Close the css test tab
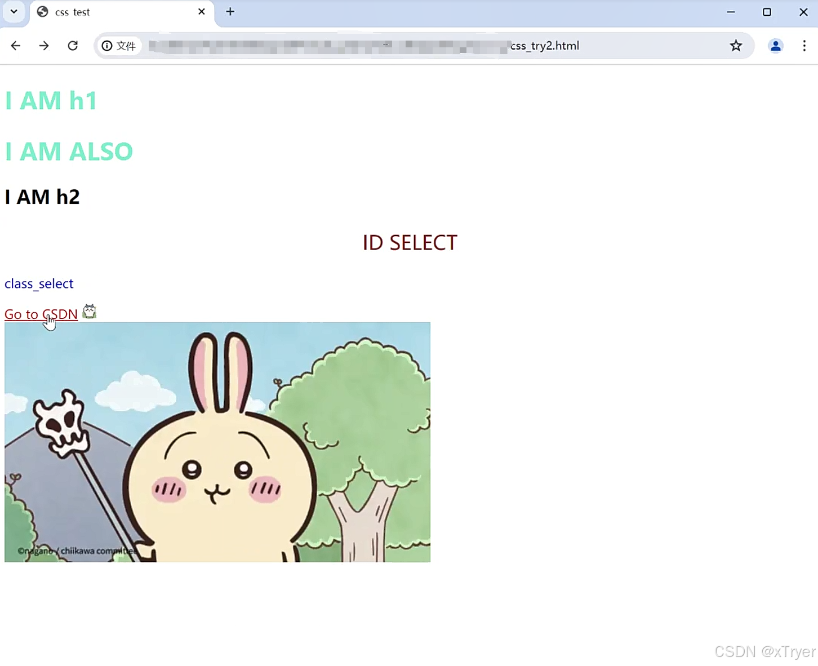Screen dimensions: 818x666 click(x=202, y=12)
